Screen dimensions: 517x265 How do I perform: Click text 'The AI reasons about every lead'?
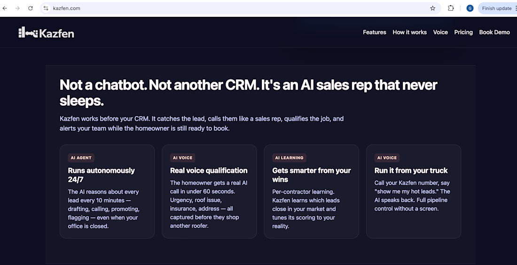(x=103, y=196)
